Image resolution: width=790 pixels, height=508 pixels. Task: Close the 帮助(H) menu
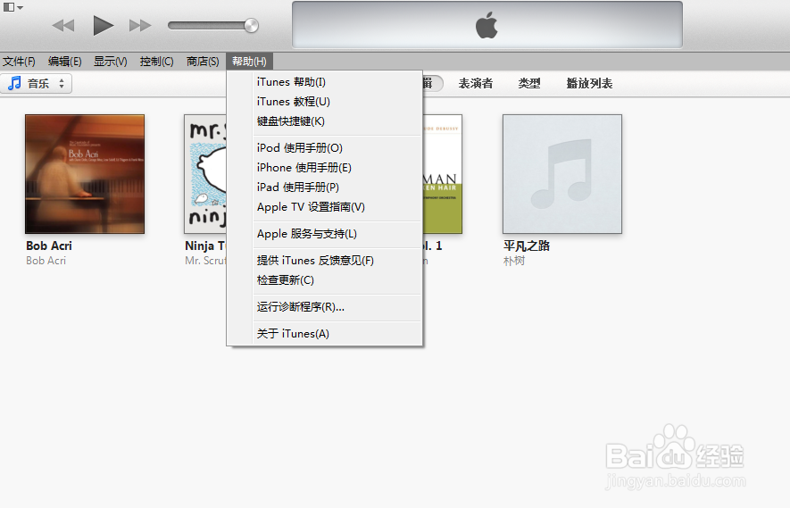coord(249,62)
